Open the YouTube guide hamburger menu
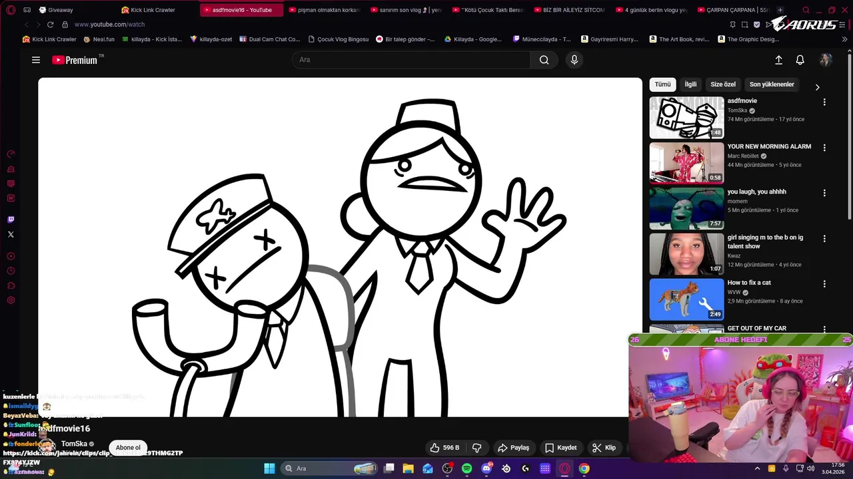Image resolution: width=853 pixels, height=479 pixels. point(36,60)
